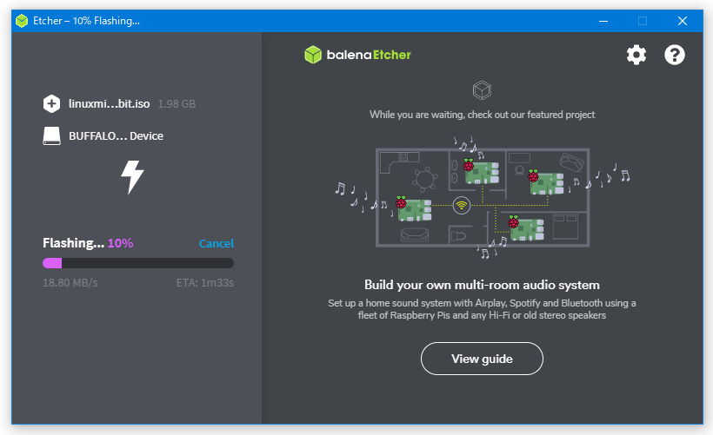Click the 1.98 GB size label
Screen dimensions: 713x435
(x=177, y=104)
